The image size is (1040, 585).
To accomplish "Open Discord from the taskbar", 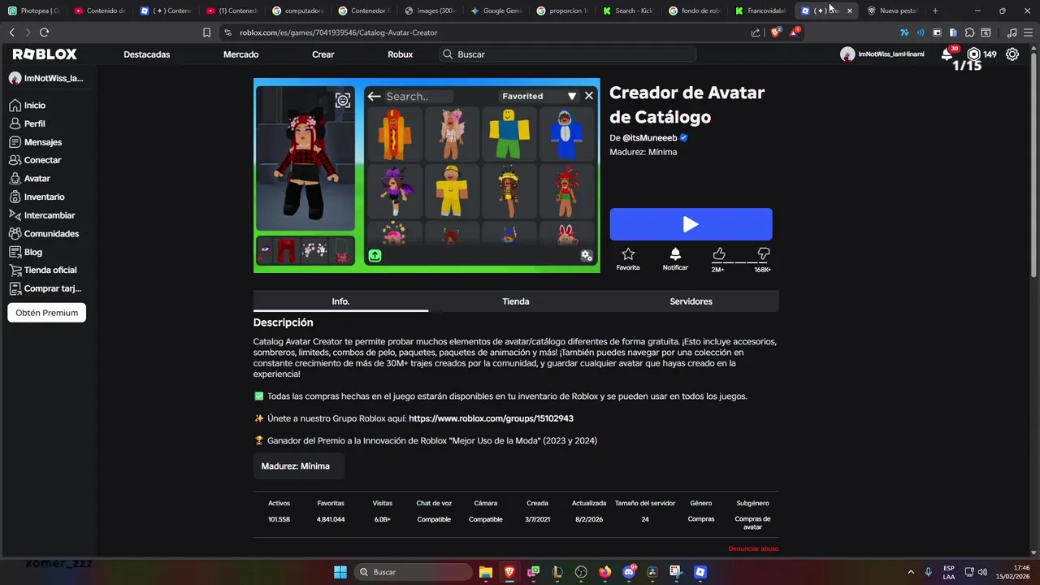I will click(x=629, y=572).
